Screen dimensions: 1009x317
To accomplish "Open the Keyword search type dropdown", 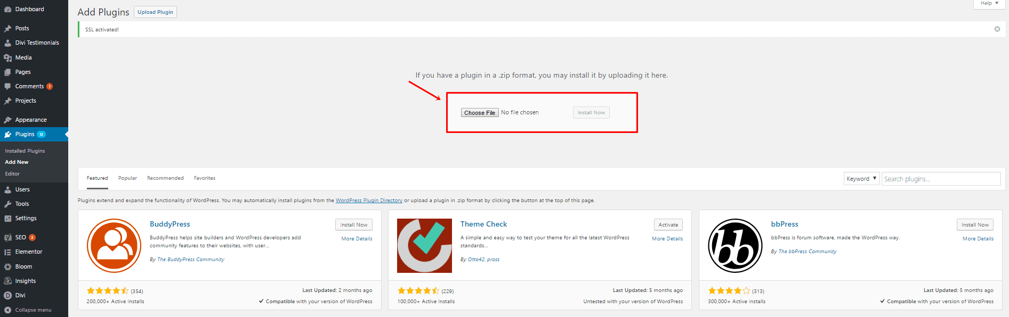I will tap(861, 179).
